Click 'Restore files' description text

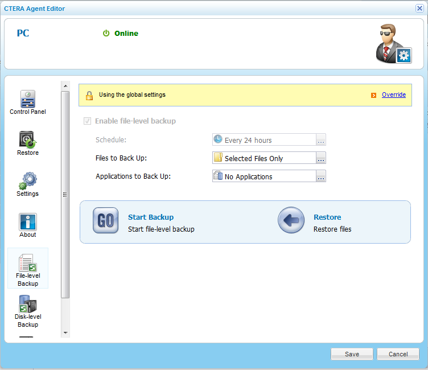click(332, 229)
